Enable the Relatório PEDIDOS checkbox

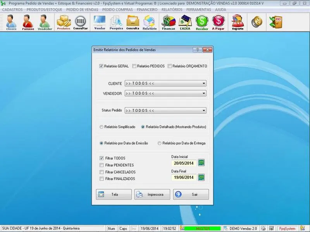click(x=134, y=66)
